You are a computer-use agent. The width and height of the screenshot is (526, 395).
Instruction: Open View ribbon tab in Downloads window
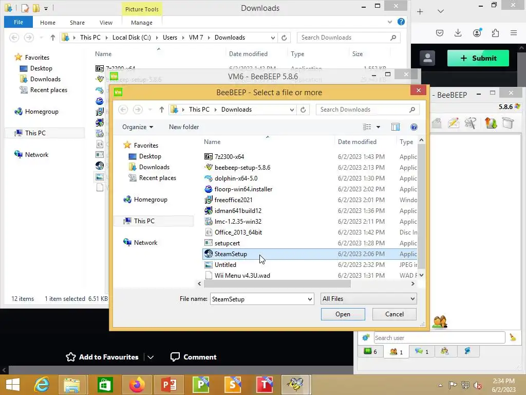tap(106, 23)
